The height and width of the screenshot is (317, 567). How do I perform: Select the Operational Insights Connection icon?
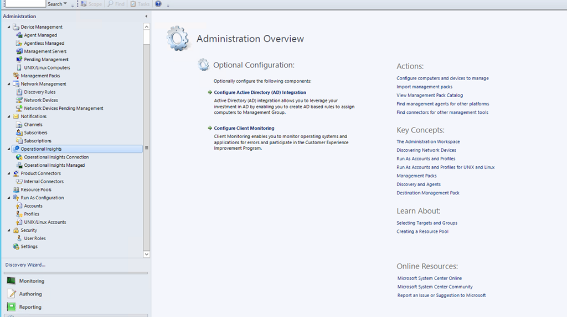[x=19, y=157]
